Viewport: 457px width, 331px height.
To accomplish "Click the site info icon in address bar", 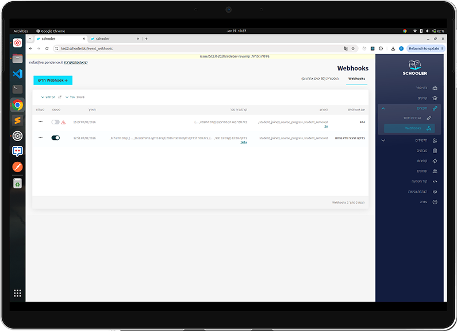I will click(57, 48).
